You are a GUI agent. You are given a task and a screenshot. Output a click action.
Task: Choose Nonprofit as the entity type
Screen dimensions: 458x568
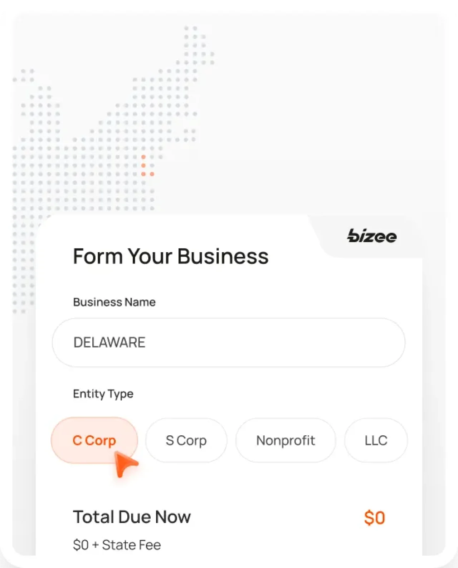[286, 440]
